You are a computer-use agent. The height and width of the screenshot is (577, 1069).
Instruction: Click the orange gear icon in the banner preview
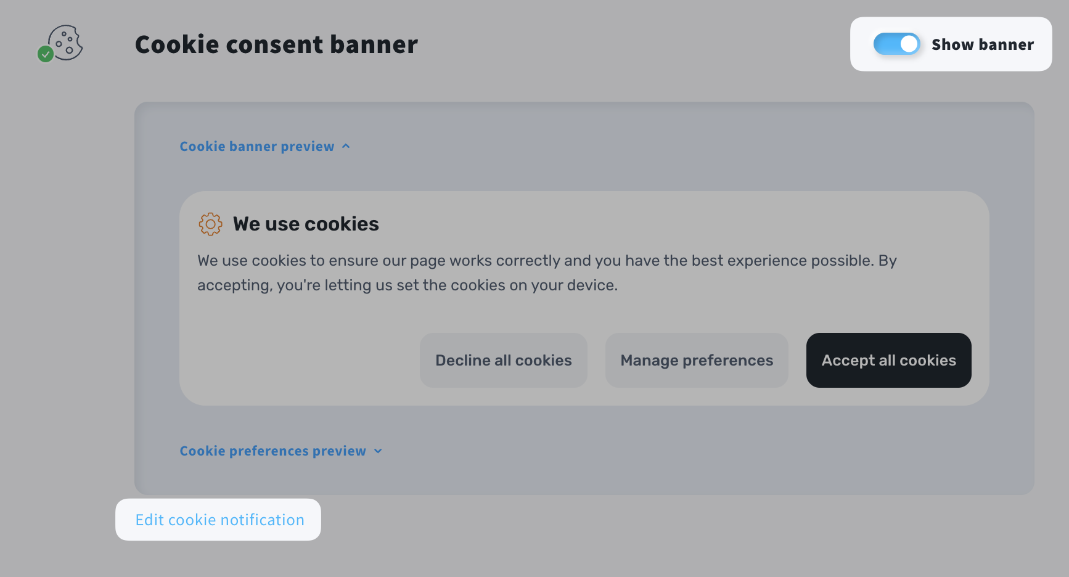click(210, 224)
